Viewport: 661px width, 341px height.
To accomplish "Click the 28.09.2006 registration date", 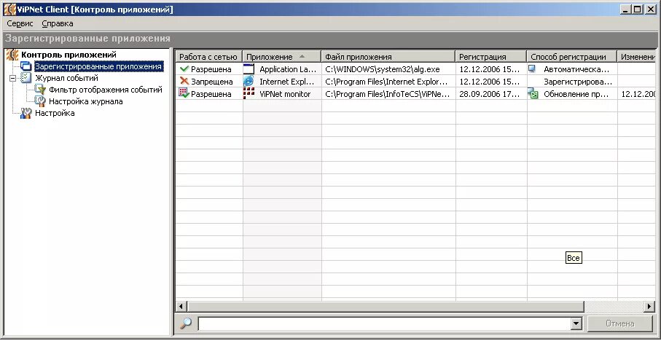I will 490,94.
